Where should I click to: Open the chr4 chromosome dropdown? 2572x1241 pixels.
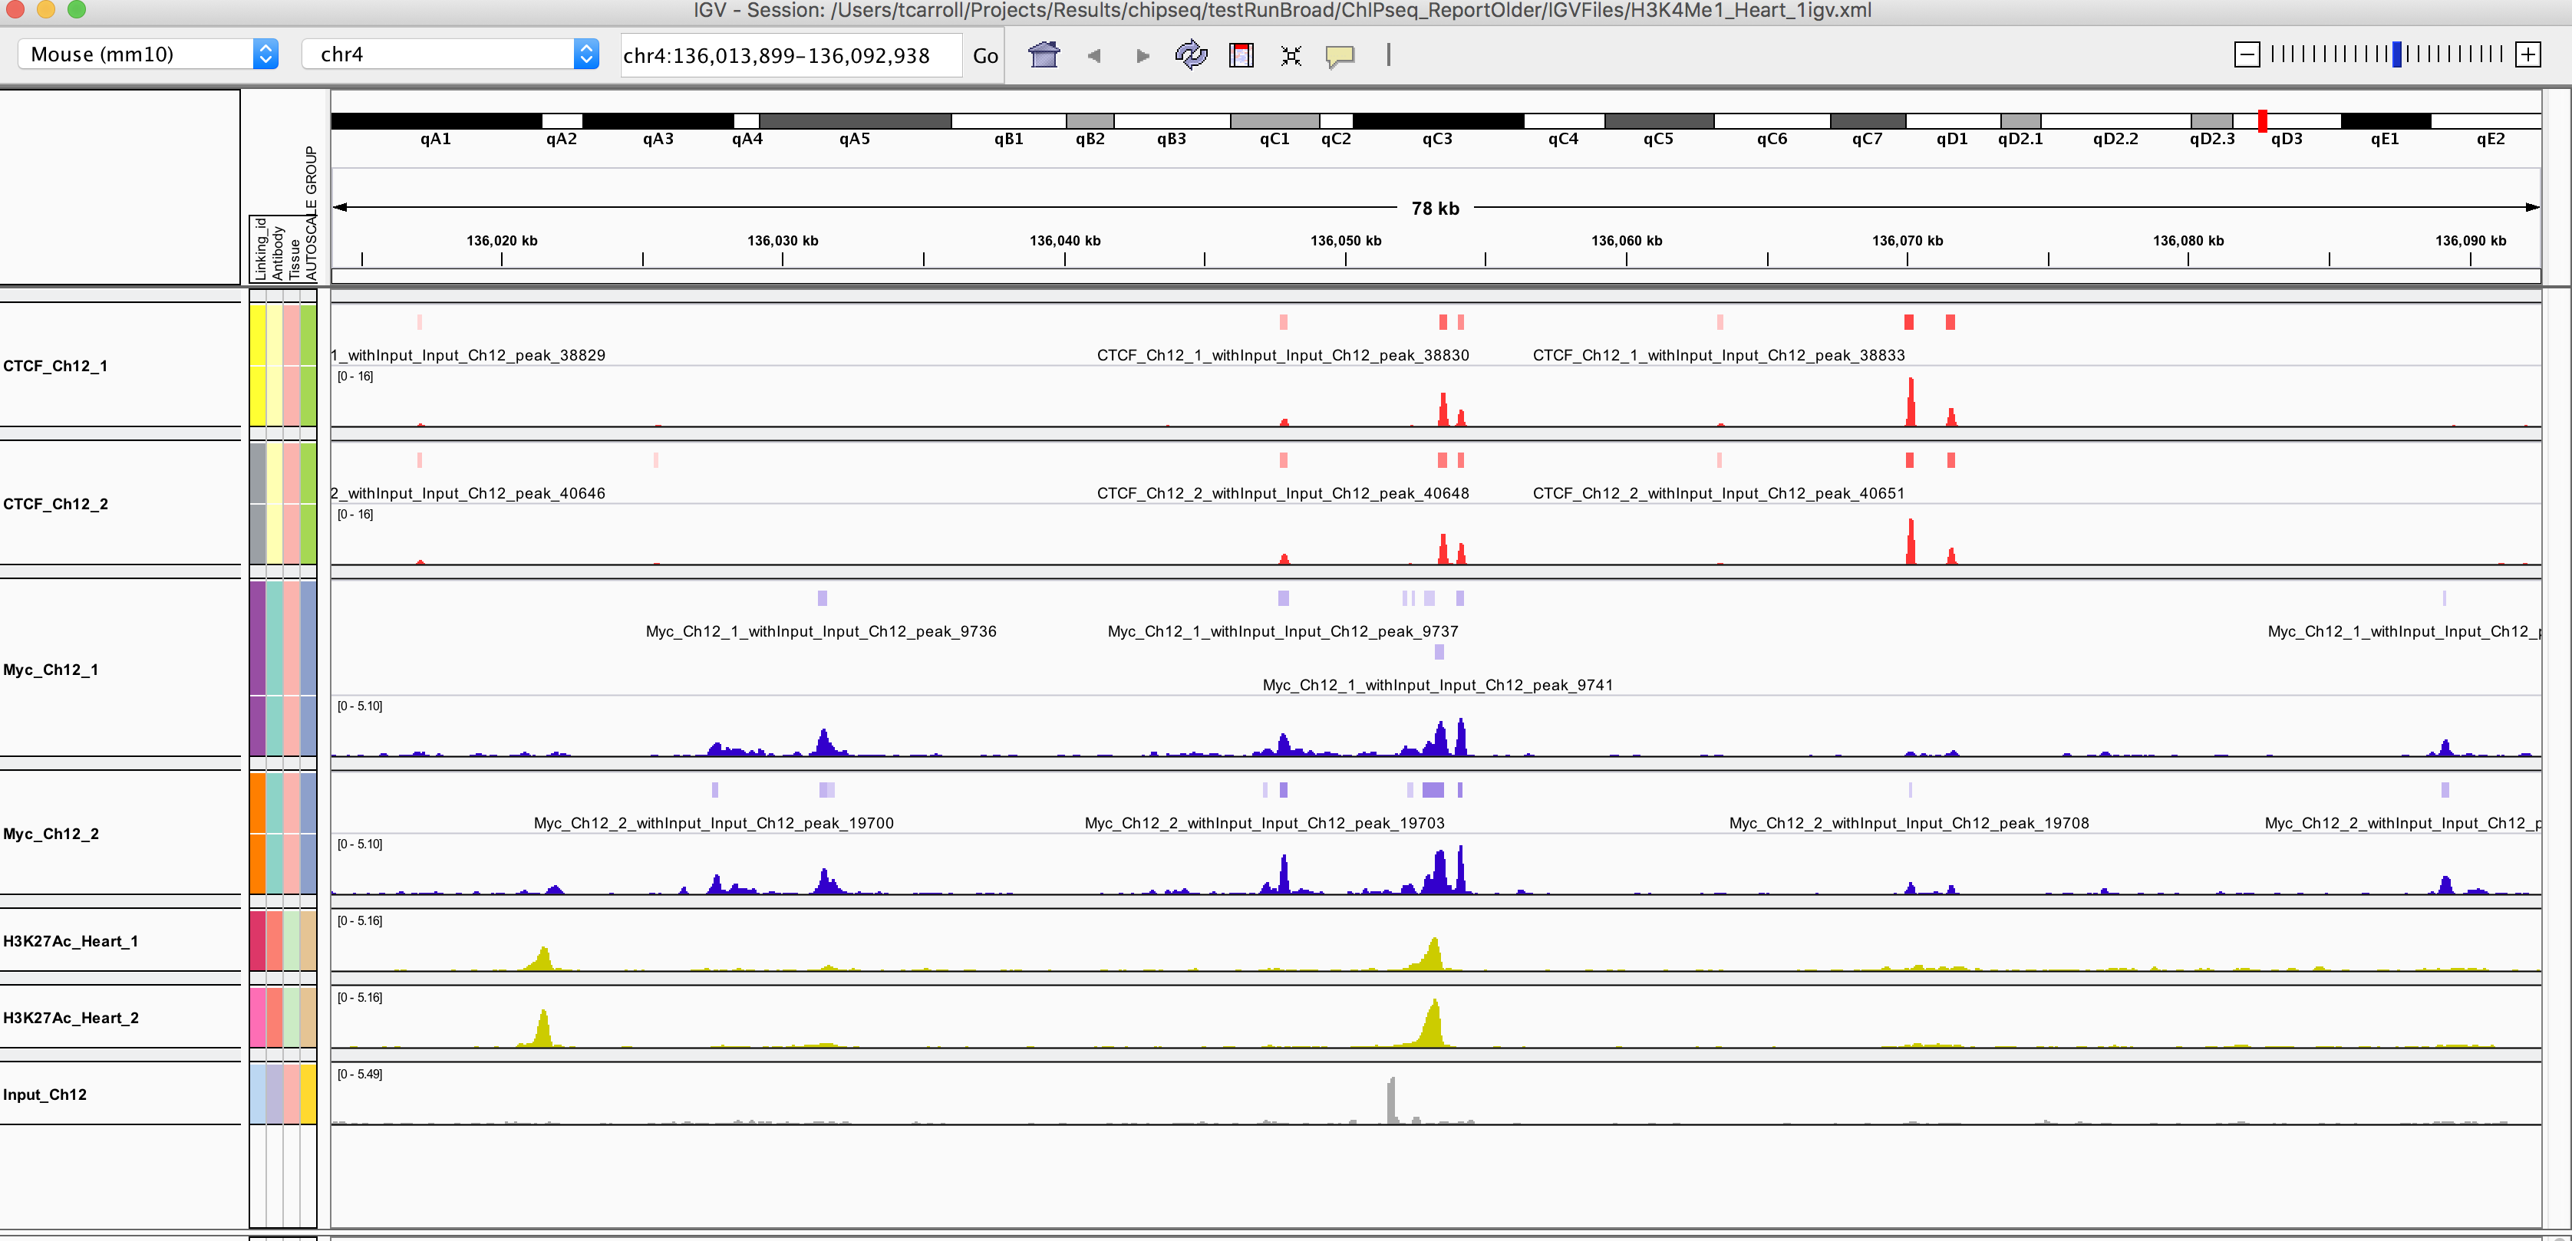point(450,54)
